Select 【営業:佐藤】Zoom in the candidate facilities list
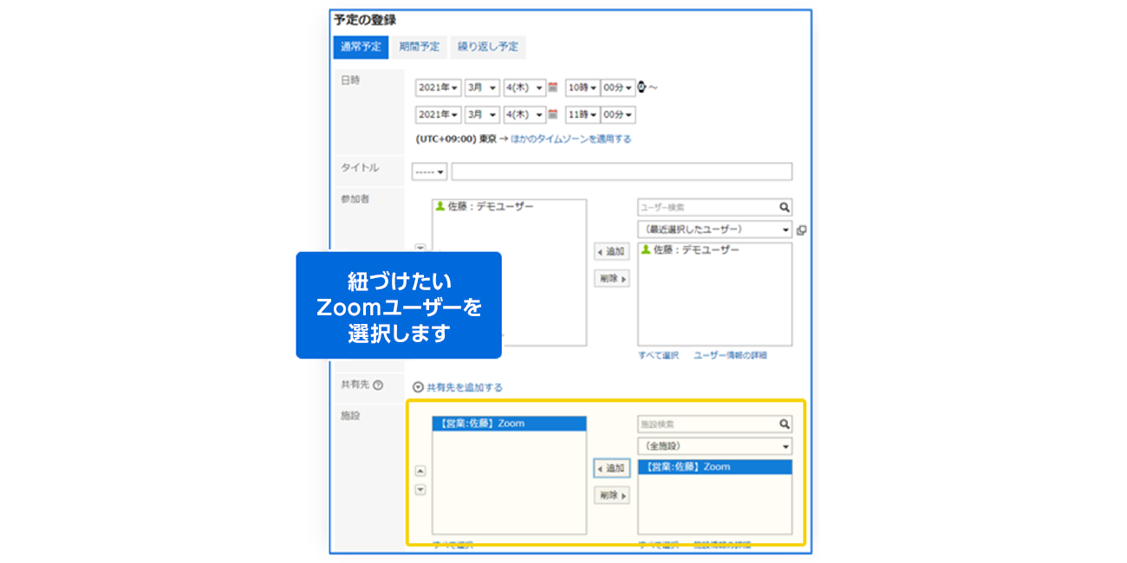Viewport: 1127px width, 563px height. (714, 467)
